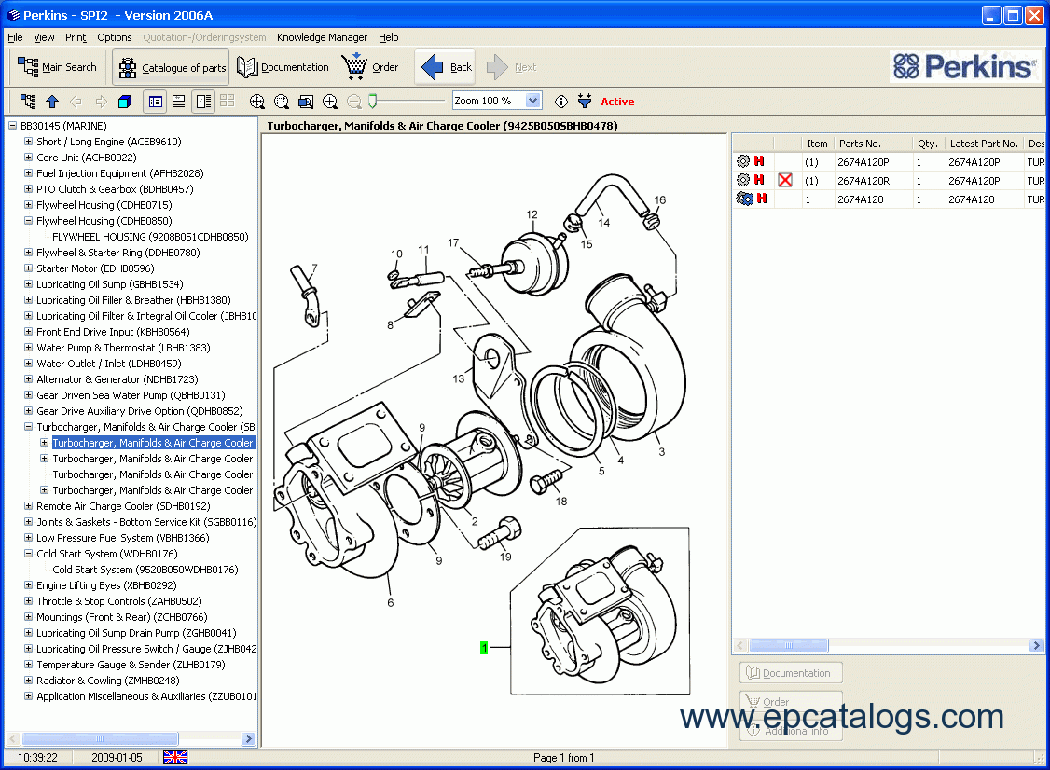This screenshot has height=770, width=1050.
Task: Expand Water Pump & Thermostat node
Action: (28, 347)
